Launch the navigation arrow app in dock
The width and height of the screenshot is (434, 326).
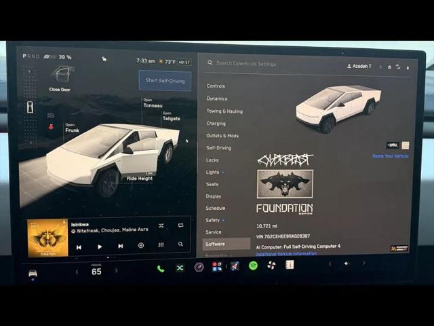pos(235,266)
